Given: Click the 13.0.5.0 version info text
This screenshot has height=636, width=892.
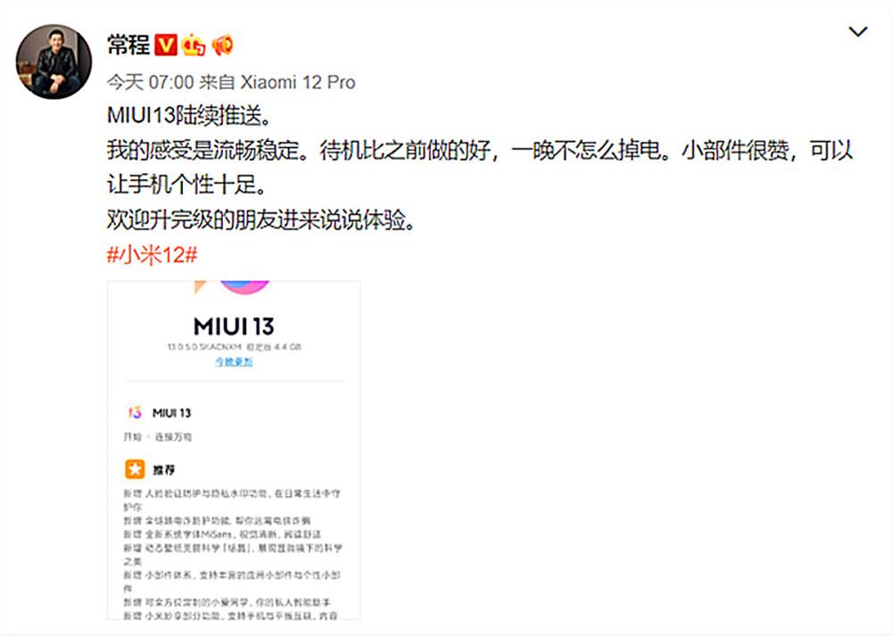Looking at the screenshot, I should coord(234,346).
